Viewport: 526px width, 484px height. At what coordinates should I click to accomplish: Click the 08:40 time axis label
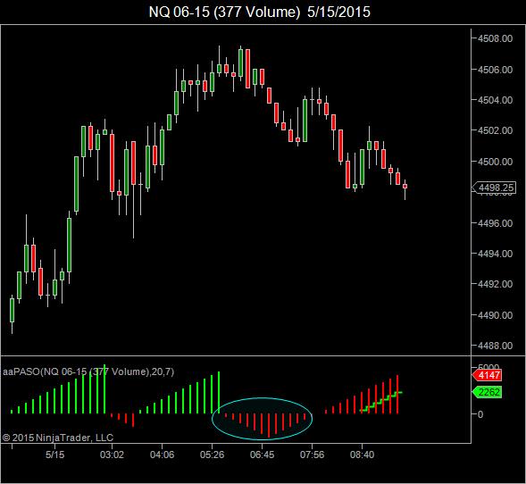pos(362,455)
